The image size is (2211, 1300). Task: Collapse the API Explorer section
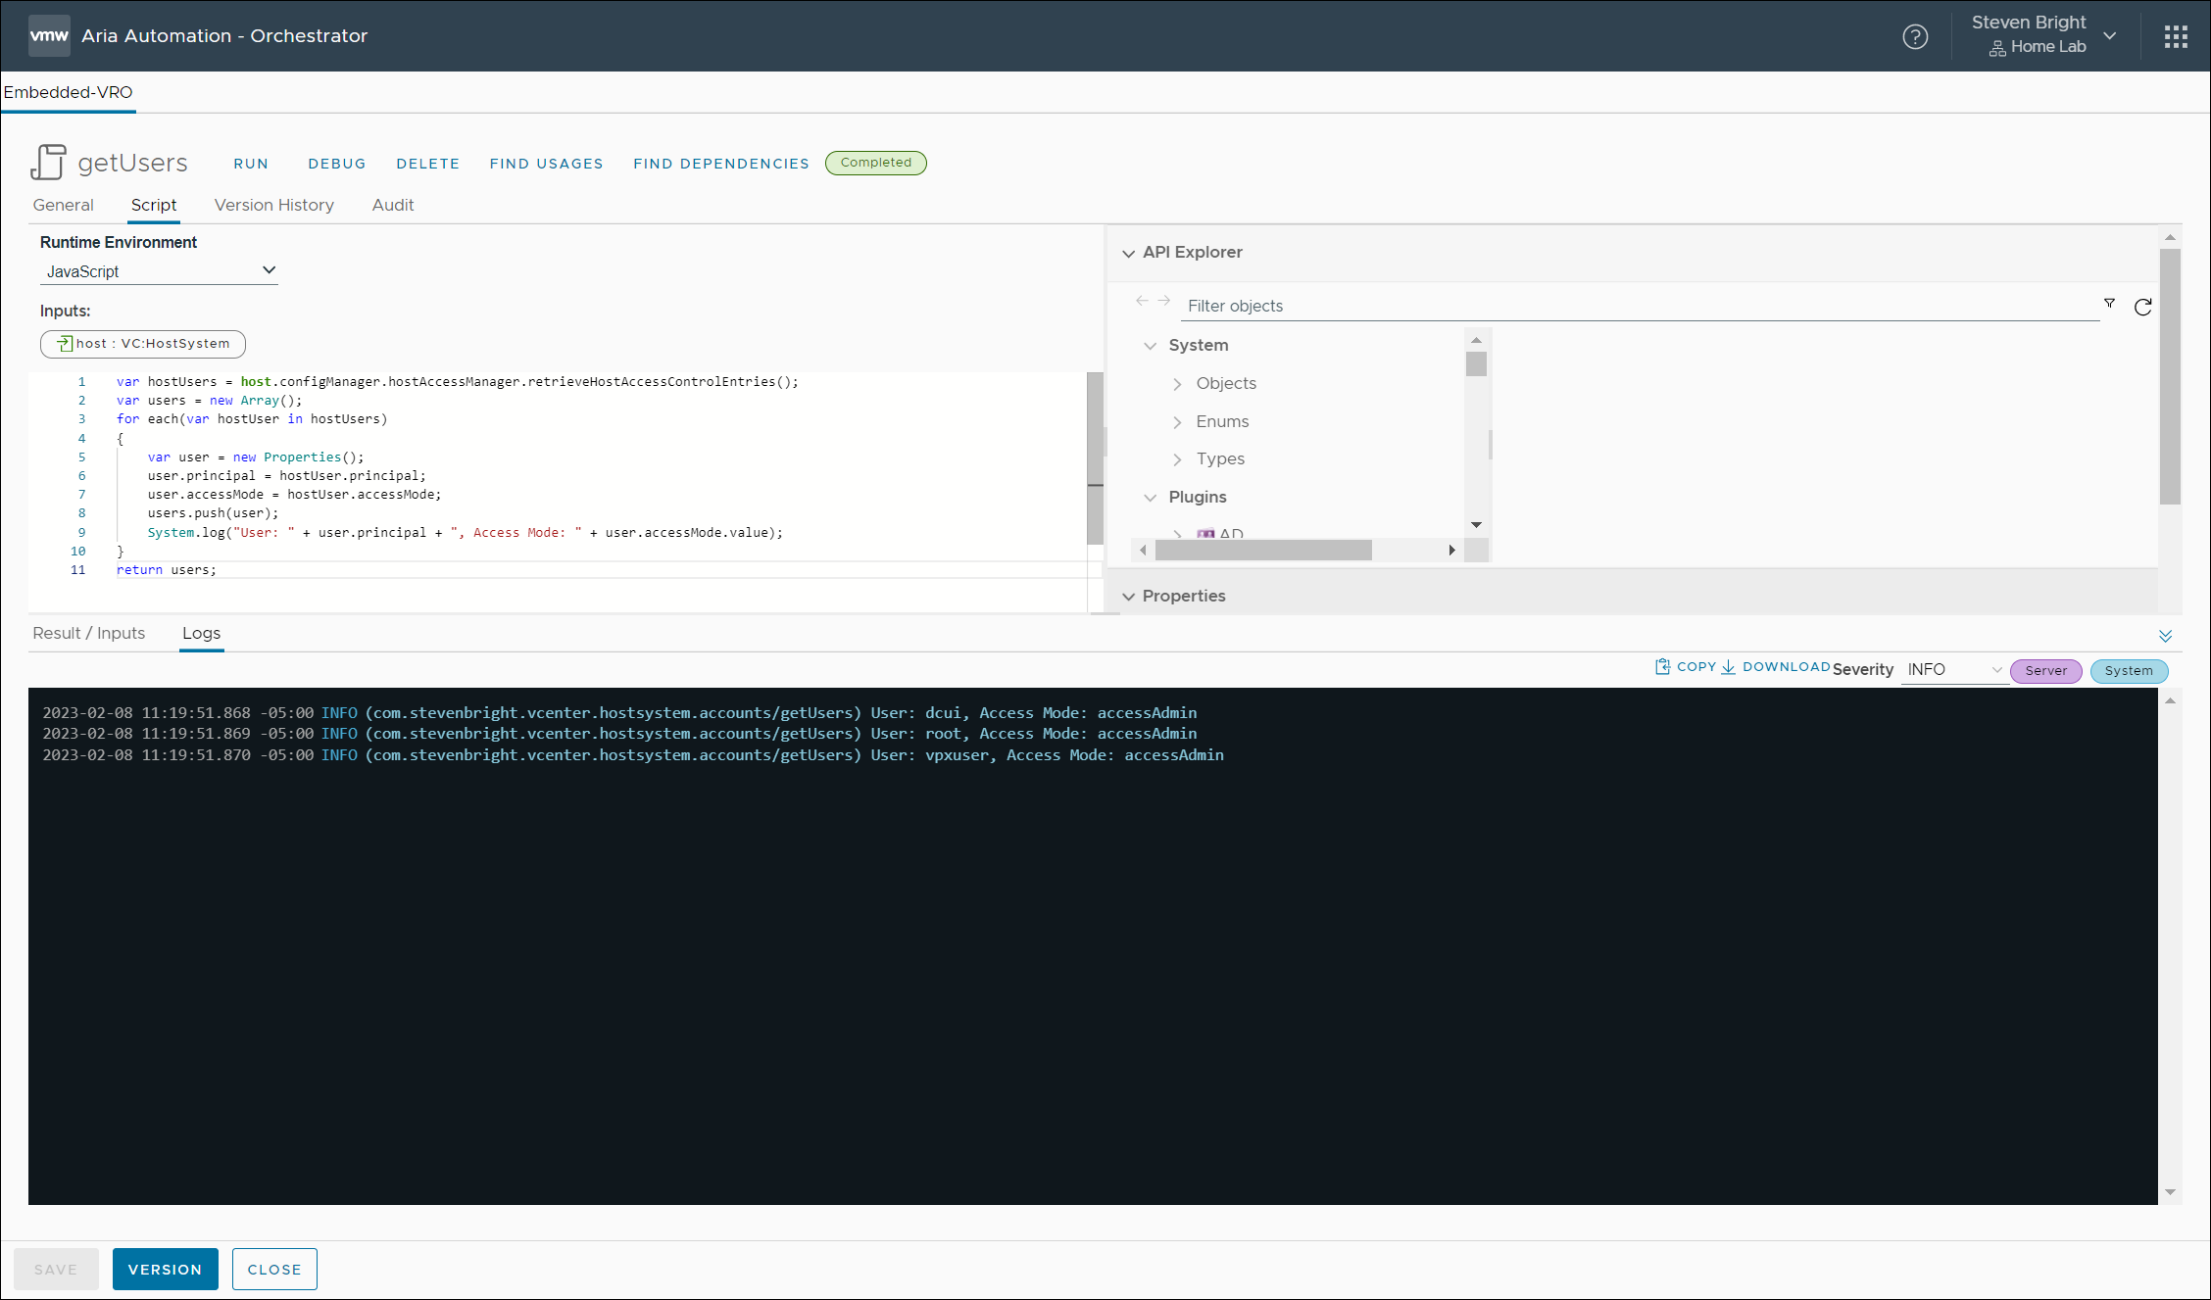pyautogui.click(x=1128, y=253)
